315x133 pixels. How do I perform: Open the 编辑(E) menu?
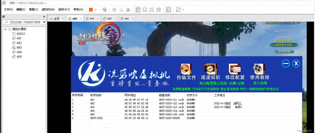pos(21,9)
